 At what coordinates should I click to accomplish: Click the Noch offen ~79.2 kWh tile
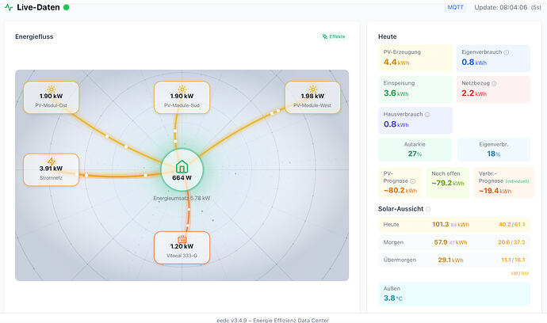tap(448, 183)
